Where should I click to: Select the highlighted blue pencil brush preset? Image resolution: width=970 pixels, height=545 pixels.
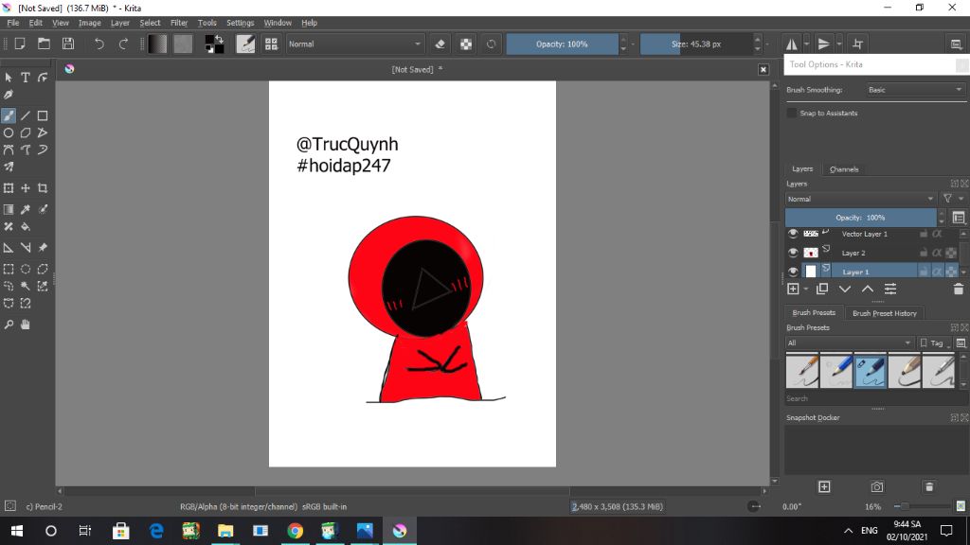pos(870,371)
